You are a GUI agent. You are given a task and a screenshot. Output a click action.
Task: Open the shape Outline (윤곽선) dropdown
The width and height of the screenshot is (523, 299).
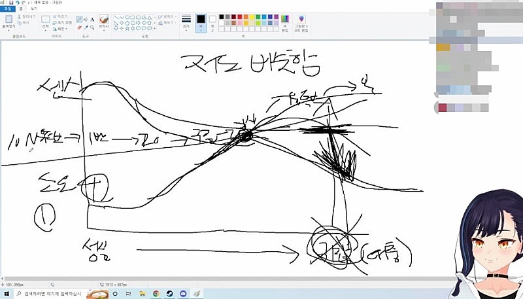pos(167,17)
